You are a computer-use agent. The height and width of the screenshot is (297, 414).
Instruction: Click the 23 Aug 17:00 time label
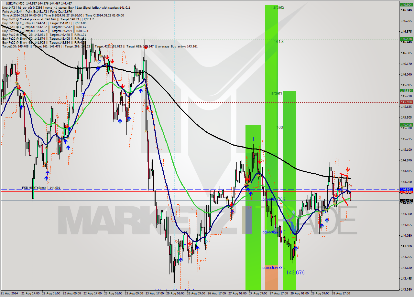pyautogui.click(x=155, y=293)
